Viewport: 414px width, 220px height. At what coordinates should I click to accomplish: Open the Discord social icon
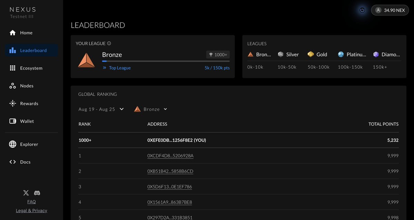(x=37, y=193)
